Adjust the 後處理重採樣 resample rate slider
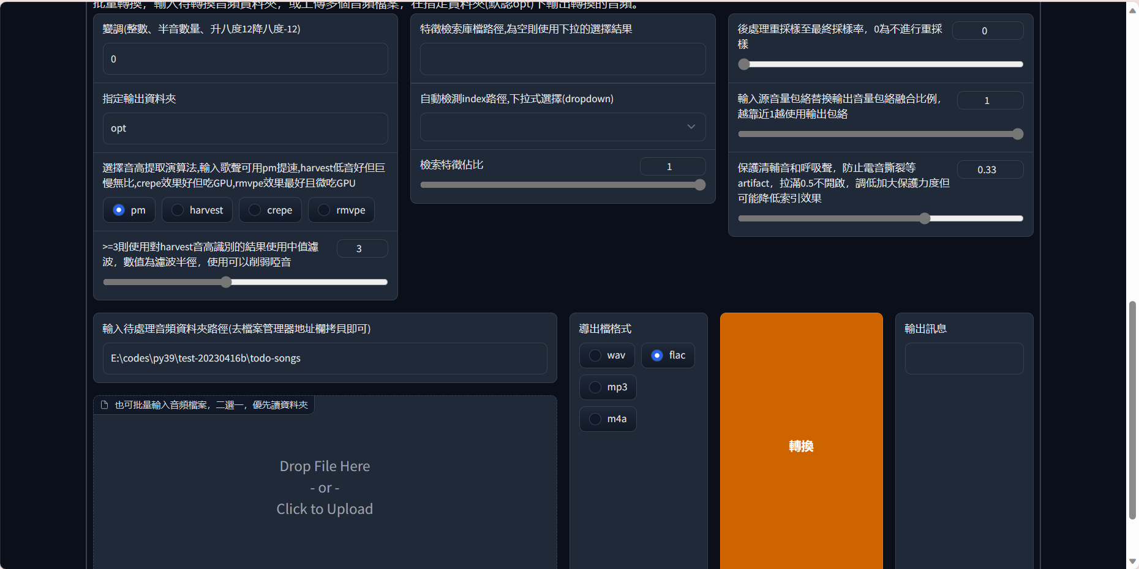 881,64
